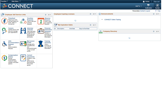
Task: Open the Timesheet icon
Action: (x=4, y=21)
